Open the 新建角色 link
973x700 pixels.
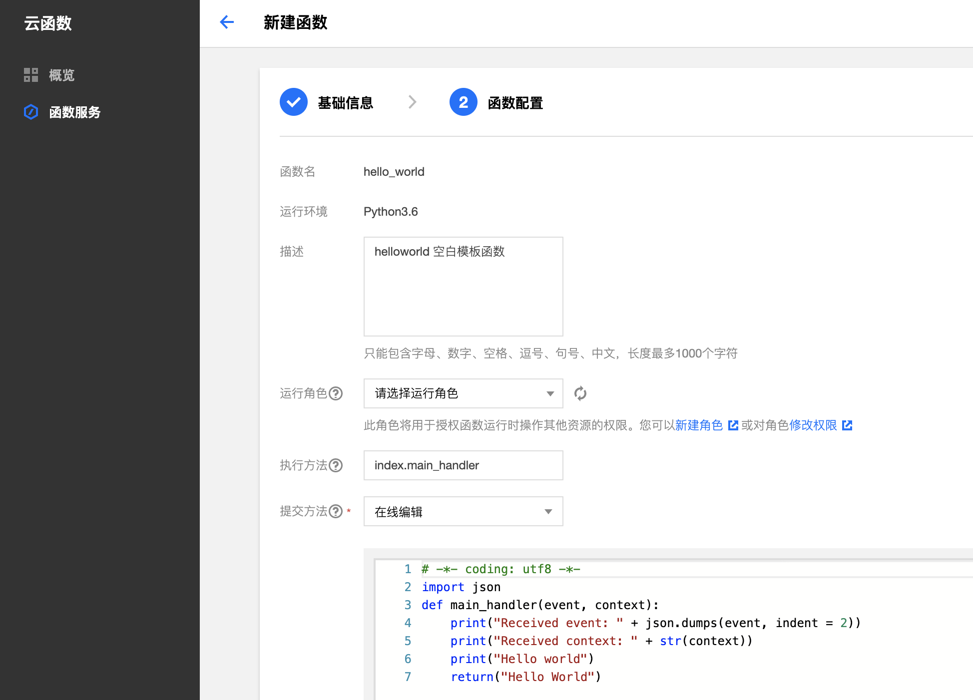click(699, 425)
